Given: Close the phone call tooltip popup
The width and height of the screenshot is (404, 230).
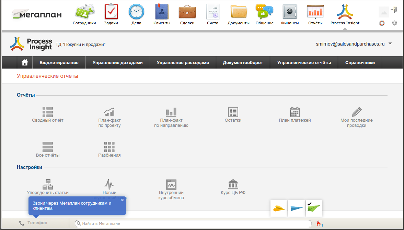Looking at the screenshot, I should [123, 200].
